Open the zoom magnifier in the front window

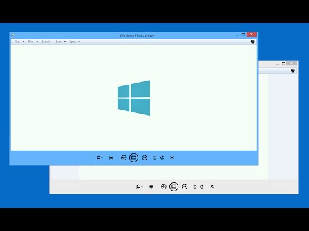(x=99, y=158)
